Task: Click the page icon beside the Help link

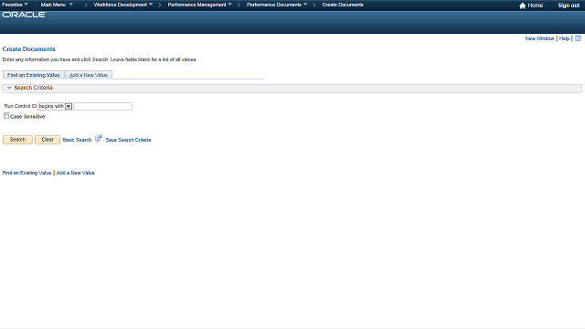Action: pos(578,38)
